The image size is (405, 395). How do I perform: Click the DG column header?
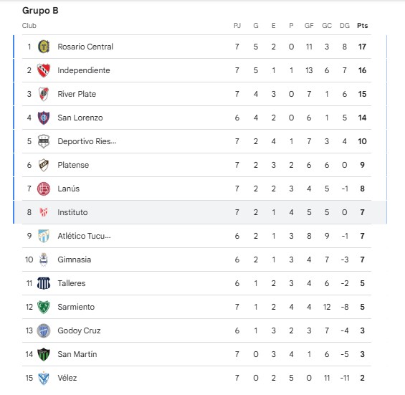tap(345, 26)
